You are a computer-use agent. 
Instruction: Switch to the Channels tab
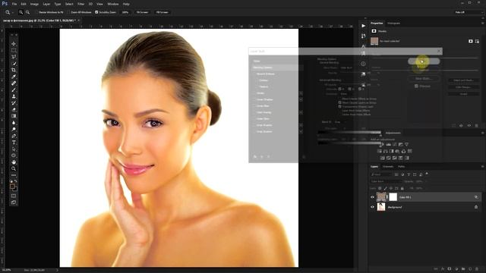[388, 167]
